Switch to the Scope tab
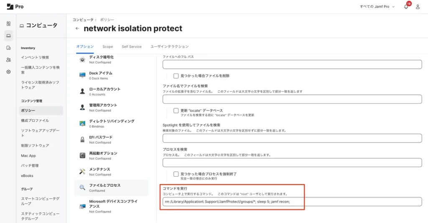Screen dimensions: 428x223 pos(107,47)
